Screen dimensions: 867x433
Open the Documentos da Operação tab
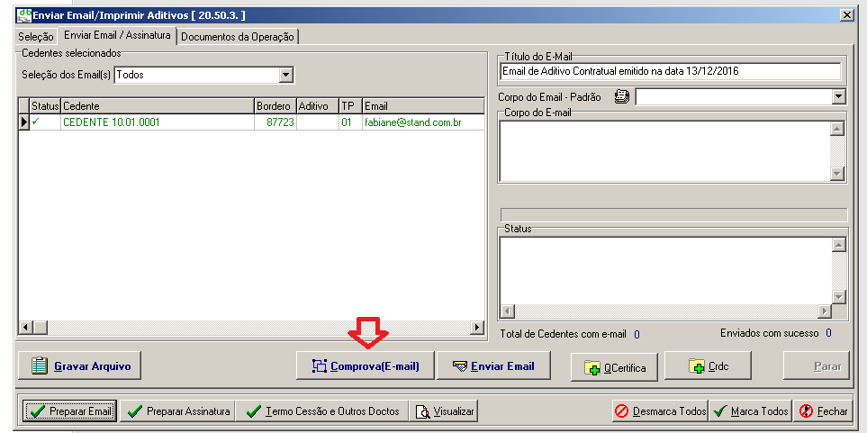click(x=238, y=37)
